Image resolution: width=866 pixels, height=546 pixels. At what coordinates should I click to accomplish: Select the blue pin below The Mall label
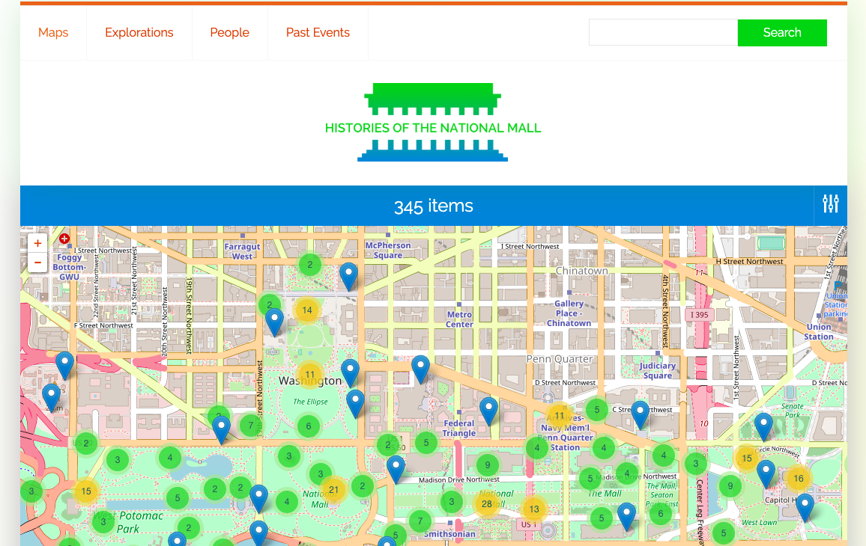click(626, 516)
